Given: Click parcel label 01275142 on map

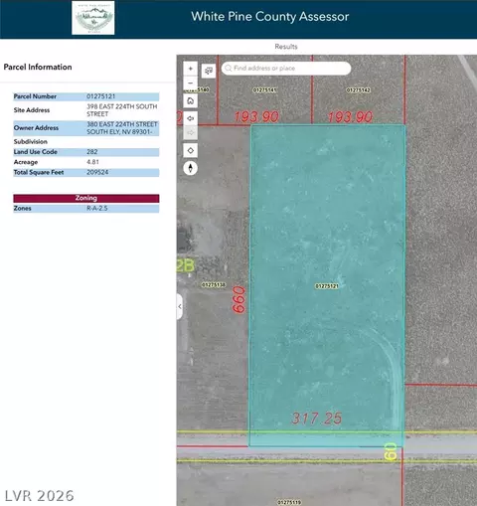Looking at the screenshot, I should 359,90.
